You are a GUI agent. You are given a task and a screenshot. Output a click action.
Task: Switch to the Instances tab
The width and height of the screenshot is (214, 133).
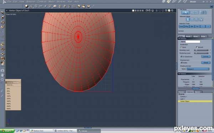tap(190, 92)
